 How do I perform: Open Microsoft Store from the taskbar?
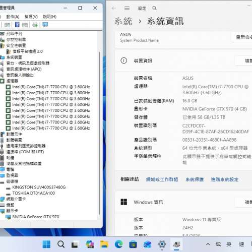click(x=133, y=244)
